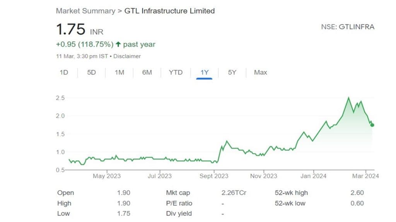396x222 pixels.
Task: Open the 1M chart range
Action: 119,72
